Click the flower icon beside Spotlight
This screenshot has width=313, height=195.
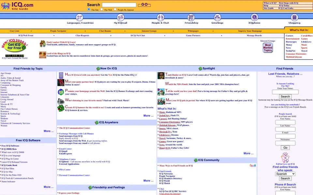click(x=200, y=69)
